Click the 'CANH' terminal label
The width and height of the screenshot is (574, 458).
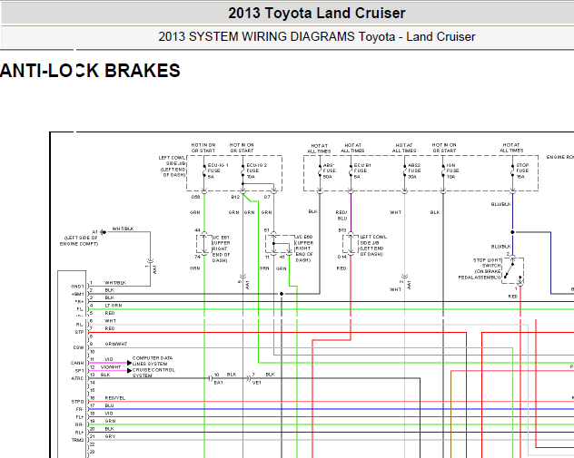[77, 363]
